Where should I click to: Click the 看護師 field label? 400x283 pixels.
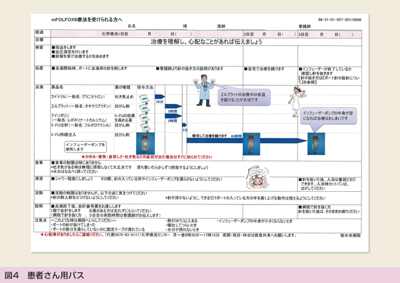click(x=305, y=26)
